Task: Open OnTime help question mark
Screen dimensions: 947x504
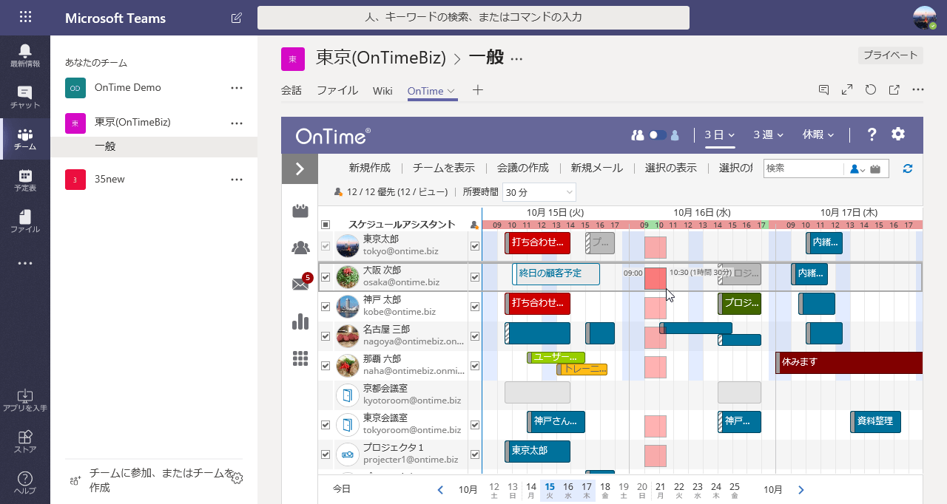Action: coord(872,134)
